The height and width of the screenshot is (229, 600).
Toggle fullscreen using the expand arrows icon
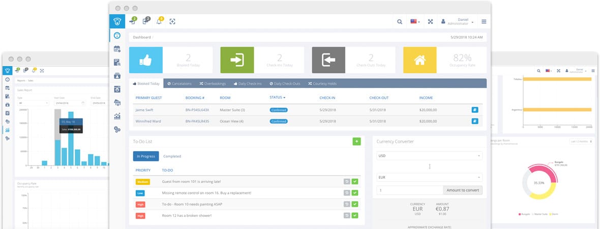pyautogui.click(x=430, y=22)
